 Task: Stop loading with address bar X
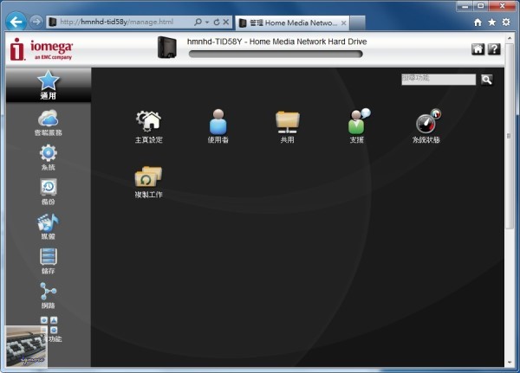pos(226,23)
